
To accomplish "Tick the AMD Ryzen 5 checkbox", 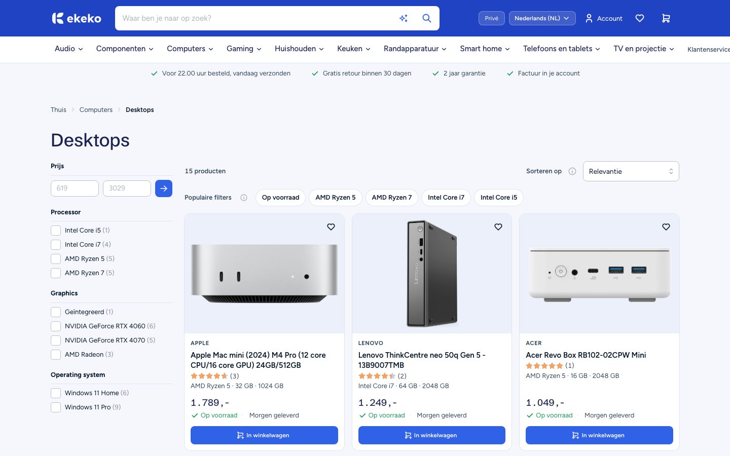I will click(56, 259).
